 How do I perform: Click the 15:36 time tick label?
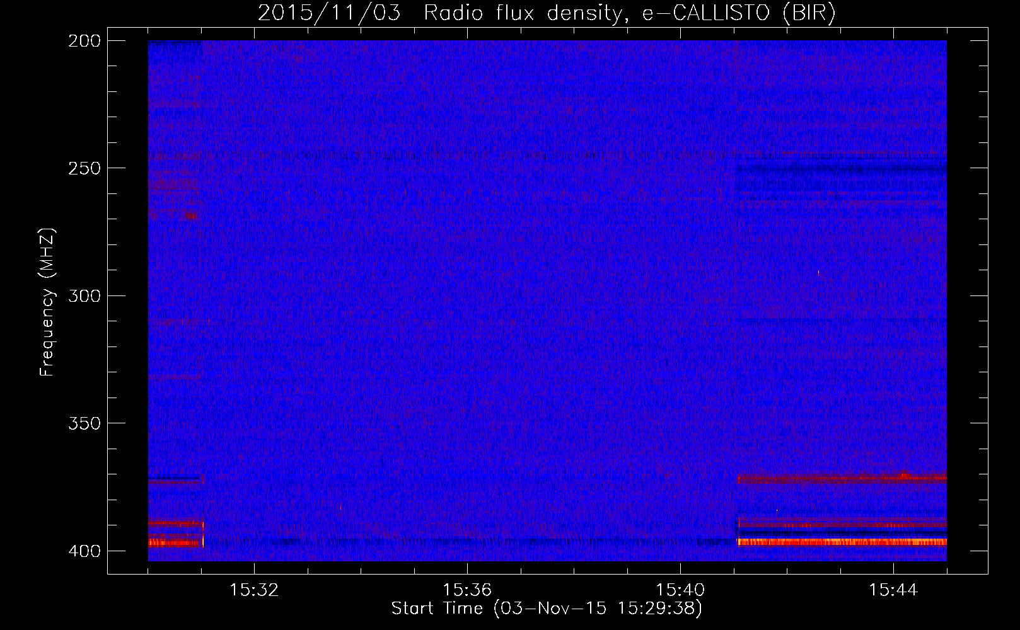pyautogui.click(x=467, y=590)
